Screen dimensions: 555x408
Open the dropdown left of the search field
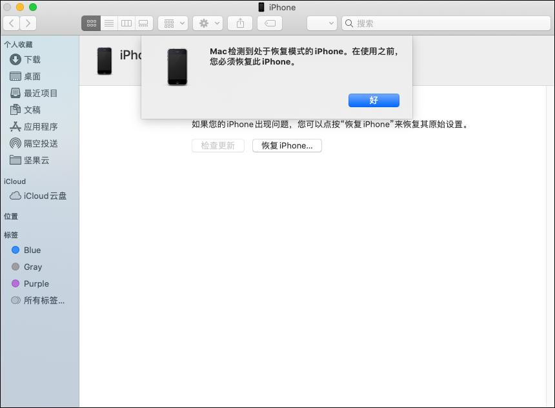pyautogui.click(x=322, y=23)
